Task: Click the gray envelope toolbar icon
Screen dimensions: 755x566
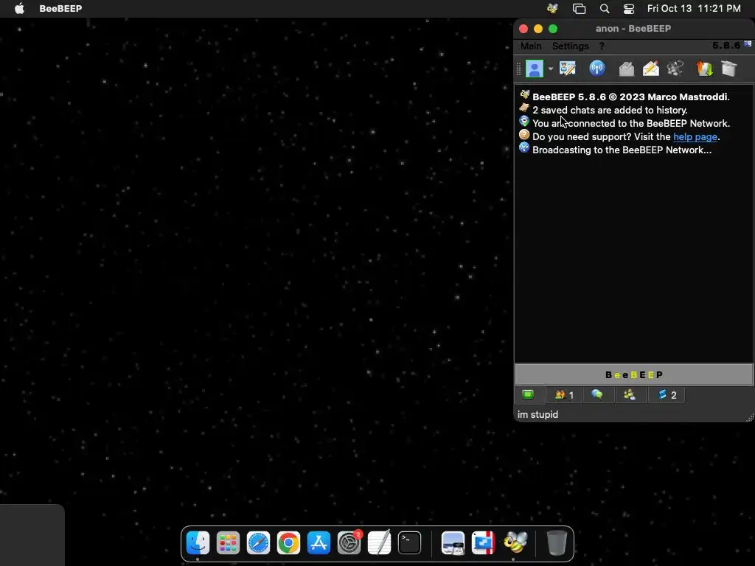Action: (x=627, y=69)
